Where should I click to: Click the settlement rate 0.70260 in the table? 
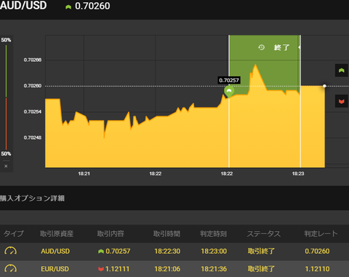coord(317,251)
